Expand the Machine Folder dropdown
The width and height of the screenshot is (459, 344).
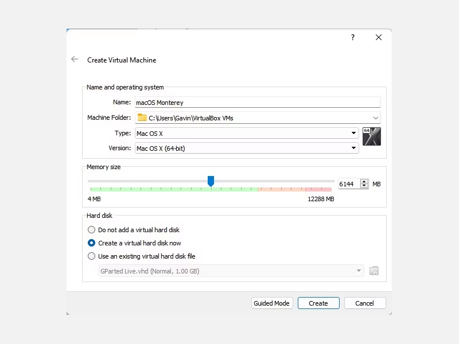pos(376,118)
